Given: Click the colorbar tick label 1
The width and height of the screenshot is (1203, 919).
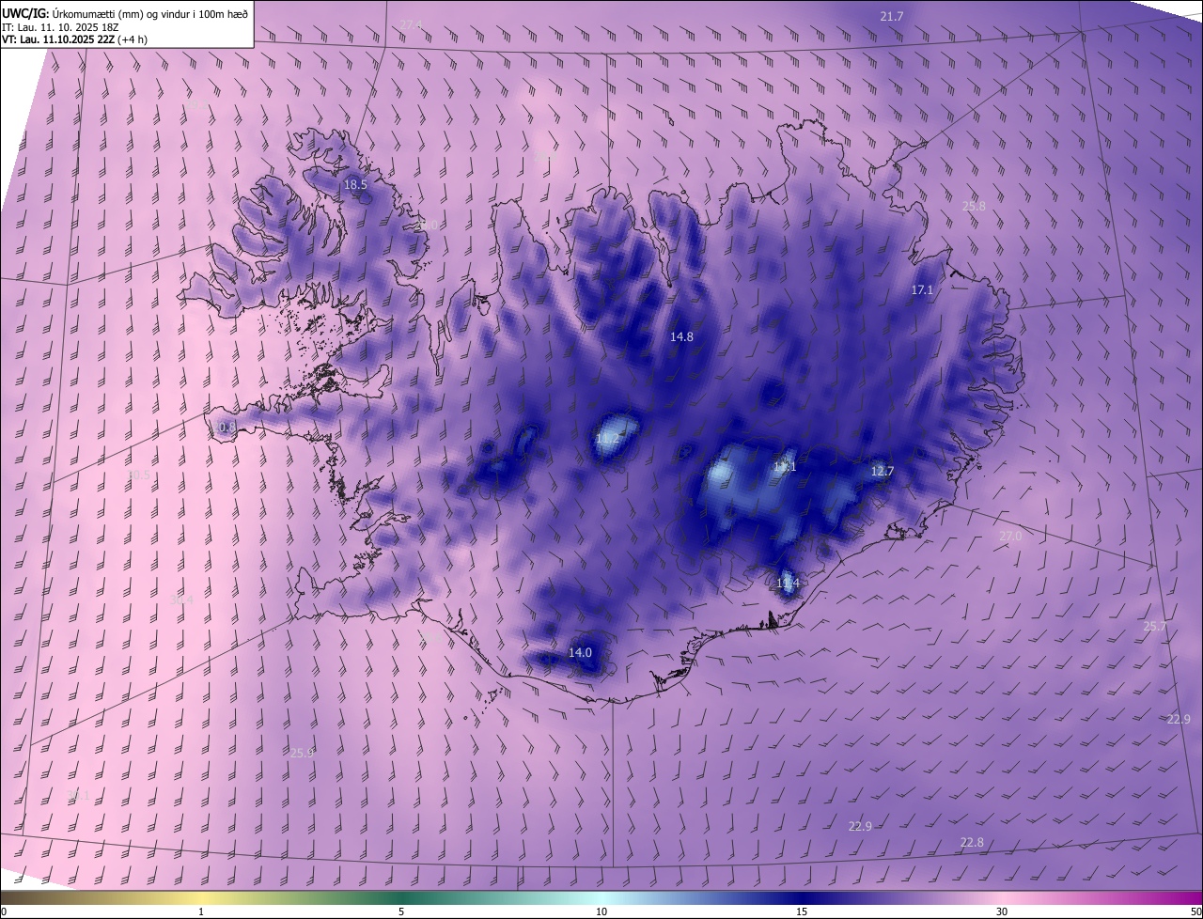Looking at the screenshot, I should tap(201, 911).
